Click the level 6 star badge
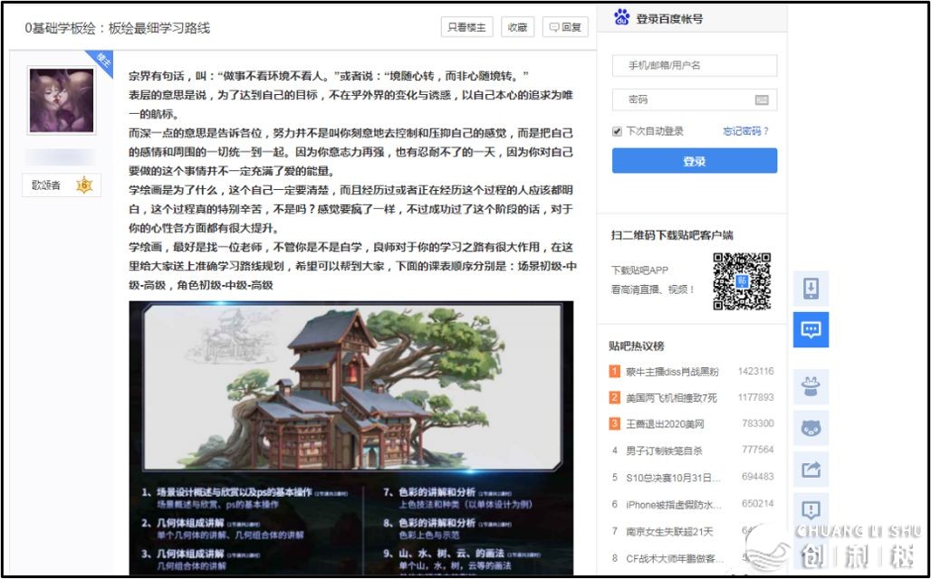Viewport: 931px width, 579px height. click(84, 185)
